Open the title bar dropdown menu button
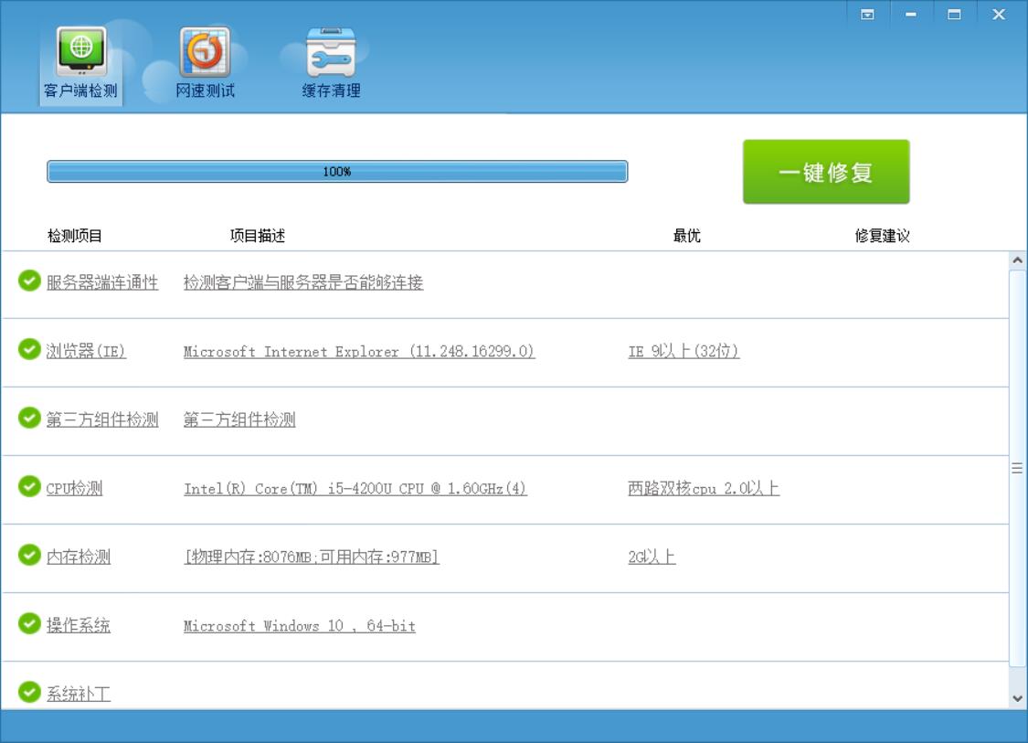Image resolution: width=1028 pixels, height=743 pixels. click(x=867, y=15)
